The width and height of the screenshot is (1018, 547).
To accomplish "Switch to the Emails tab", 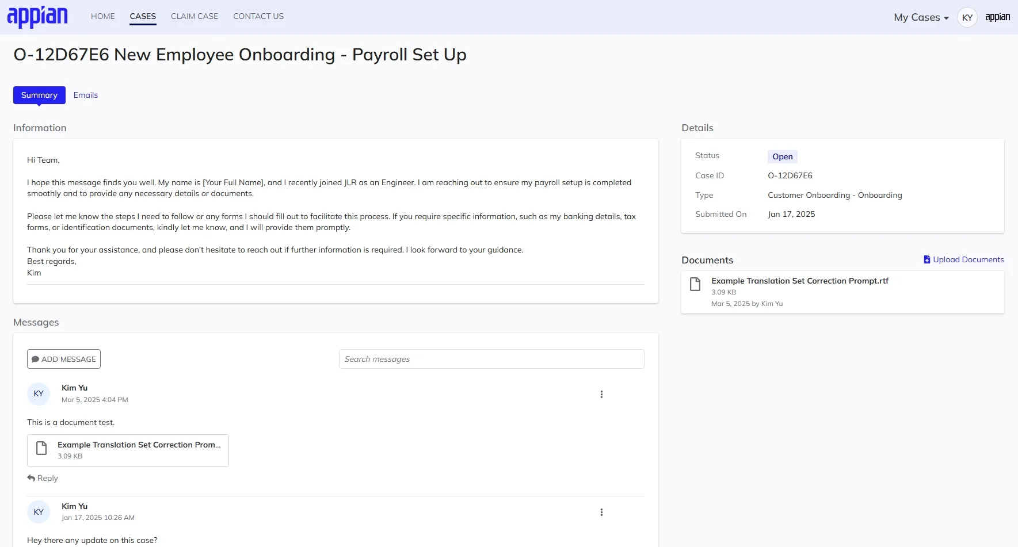I will tap(85, 95).
